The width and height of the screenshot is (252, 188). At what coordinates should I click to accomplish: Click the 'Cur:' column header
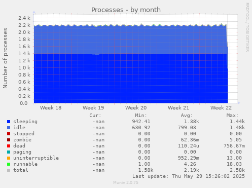click(x=95, y=116)
